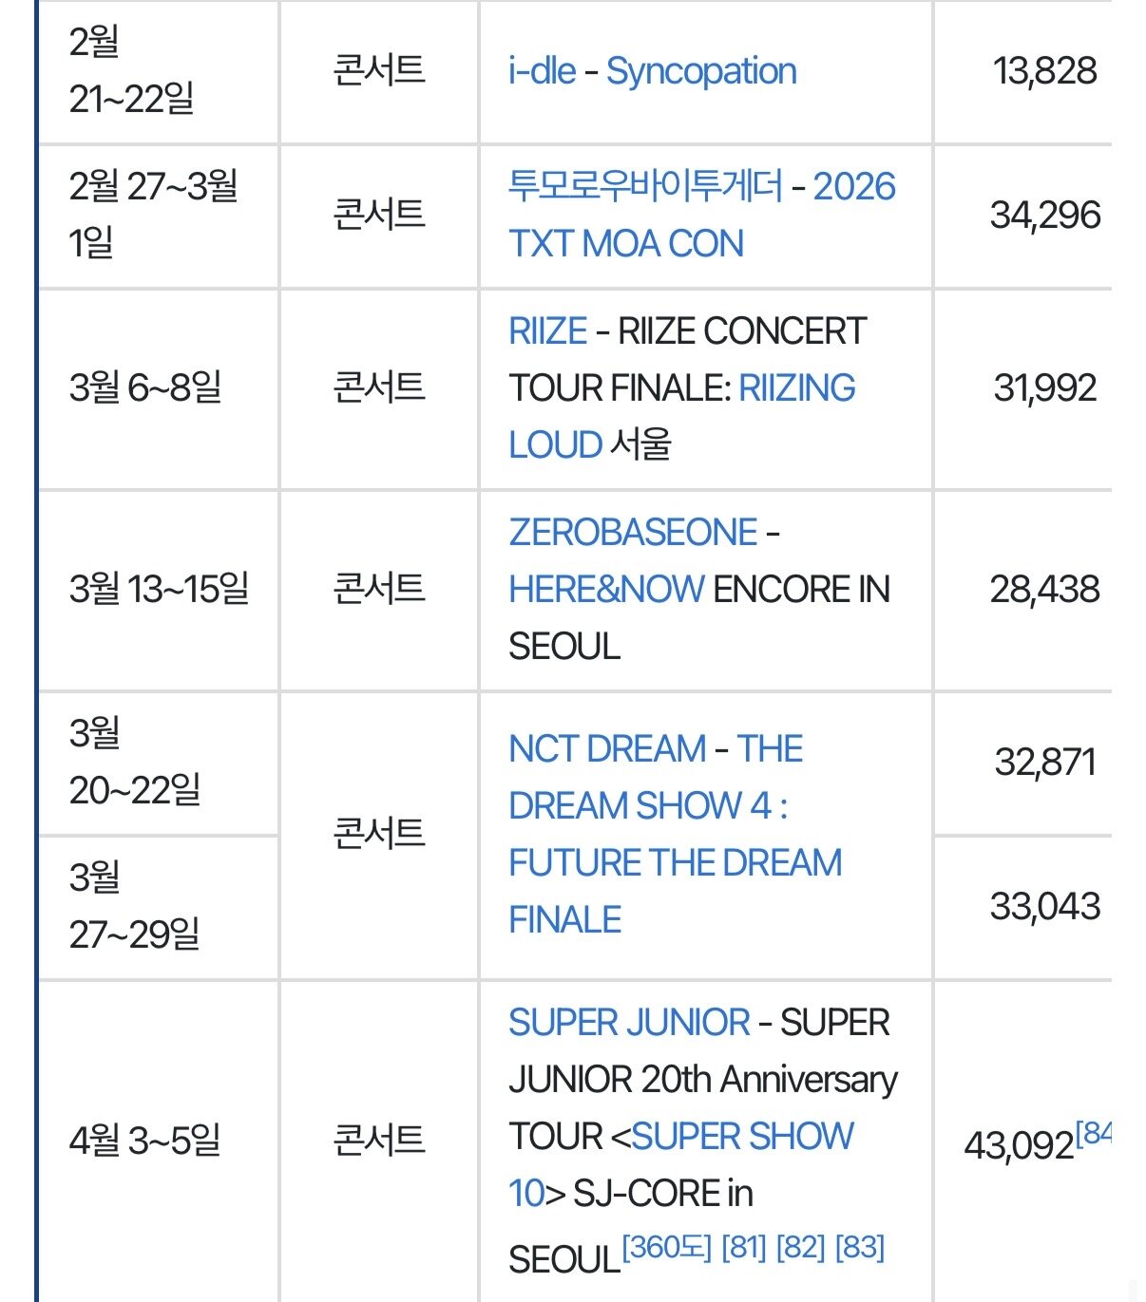Select the 3월 13~15일 date cell

[159, 590]
